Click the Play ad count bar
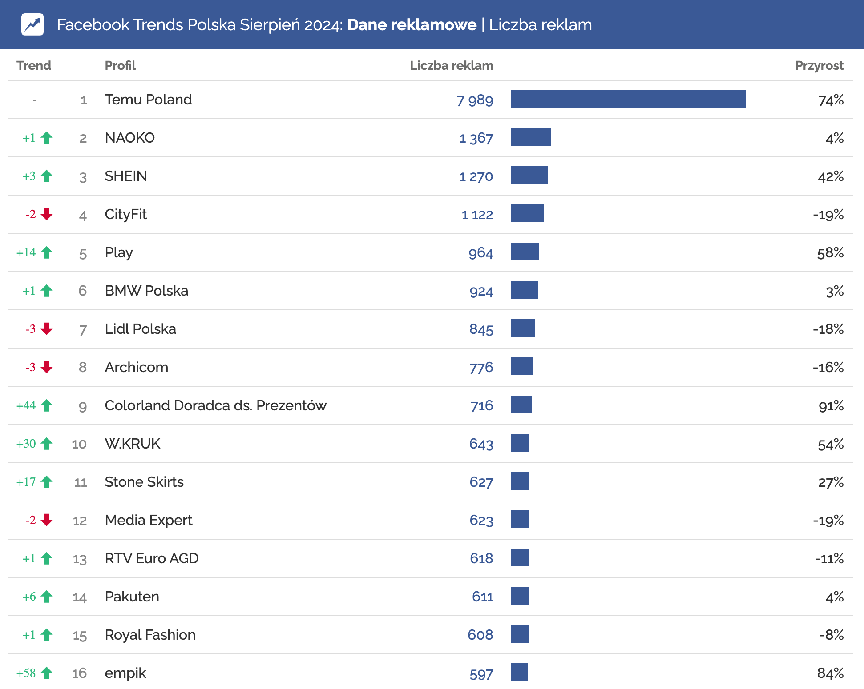Screen dimensions: 864x689 (x=525, y=252)
